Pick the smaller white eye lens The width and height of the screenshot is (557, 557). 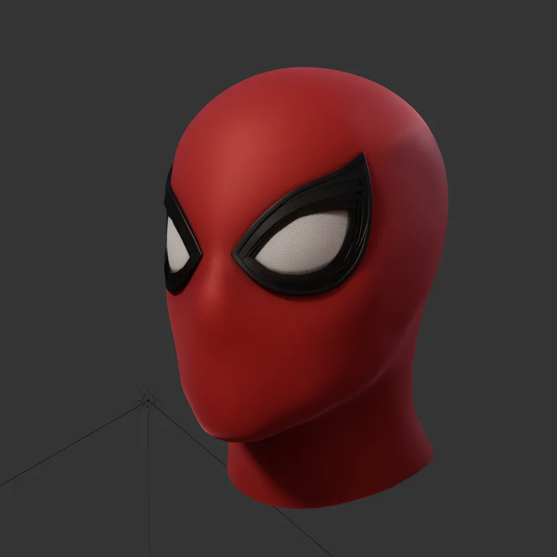[177, 245]
